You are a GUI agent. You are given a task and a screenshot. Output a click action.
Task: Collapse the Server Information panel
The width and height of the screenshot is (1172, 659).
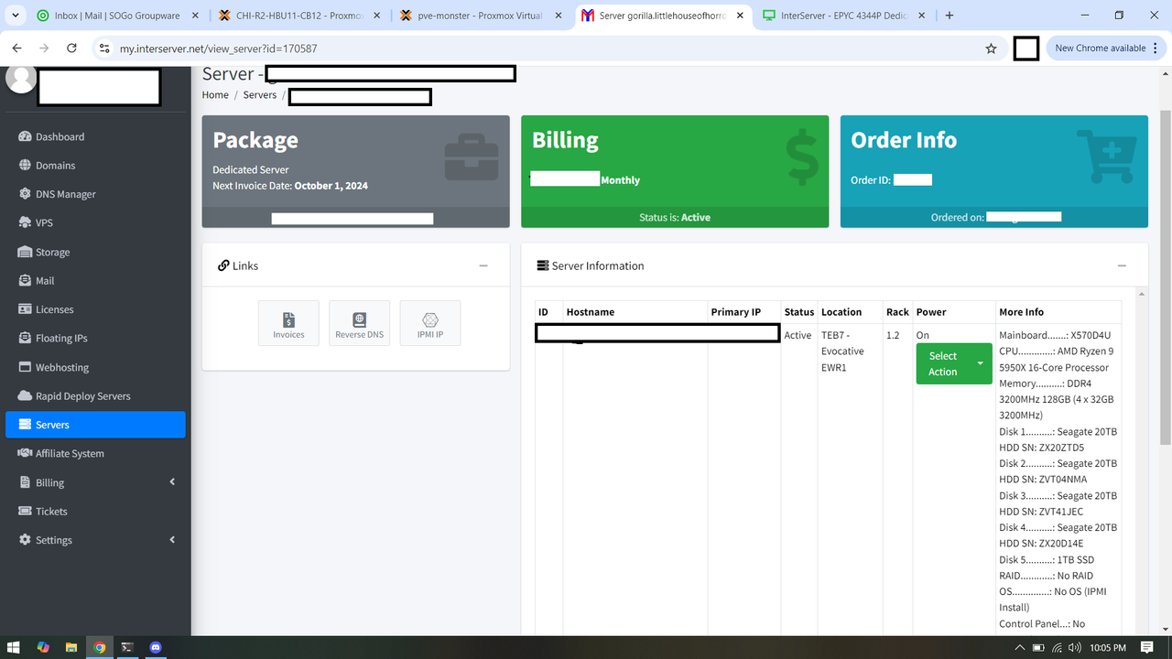click(x=1122, y=266)
